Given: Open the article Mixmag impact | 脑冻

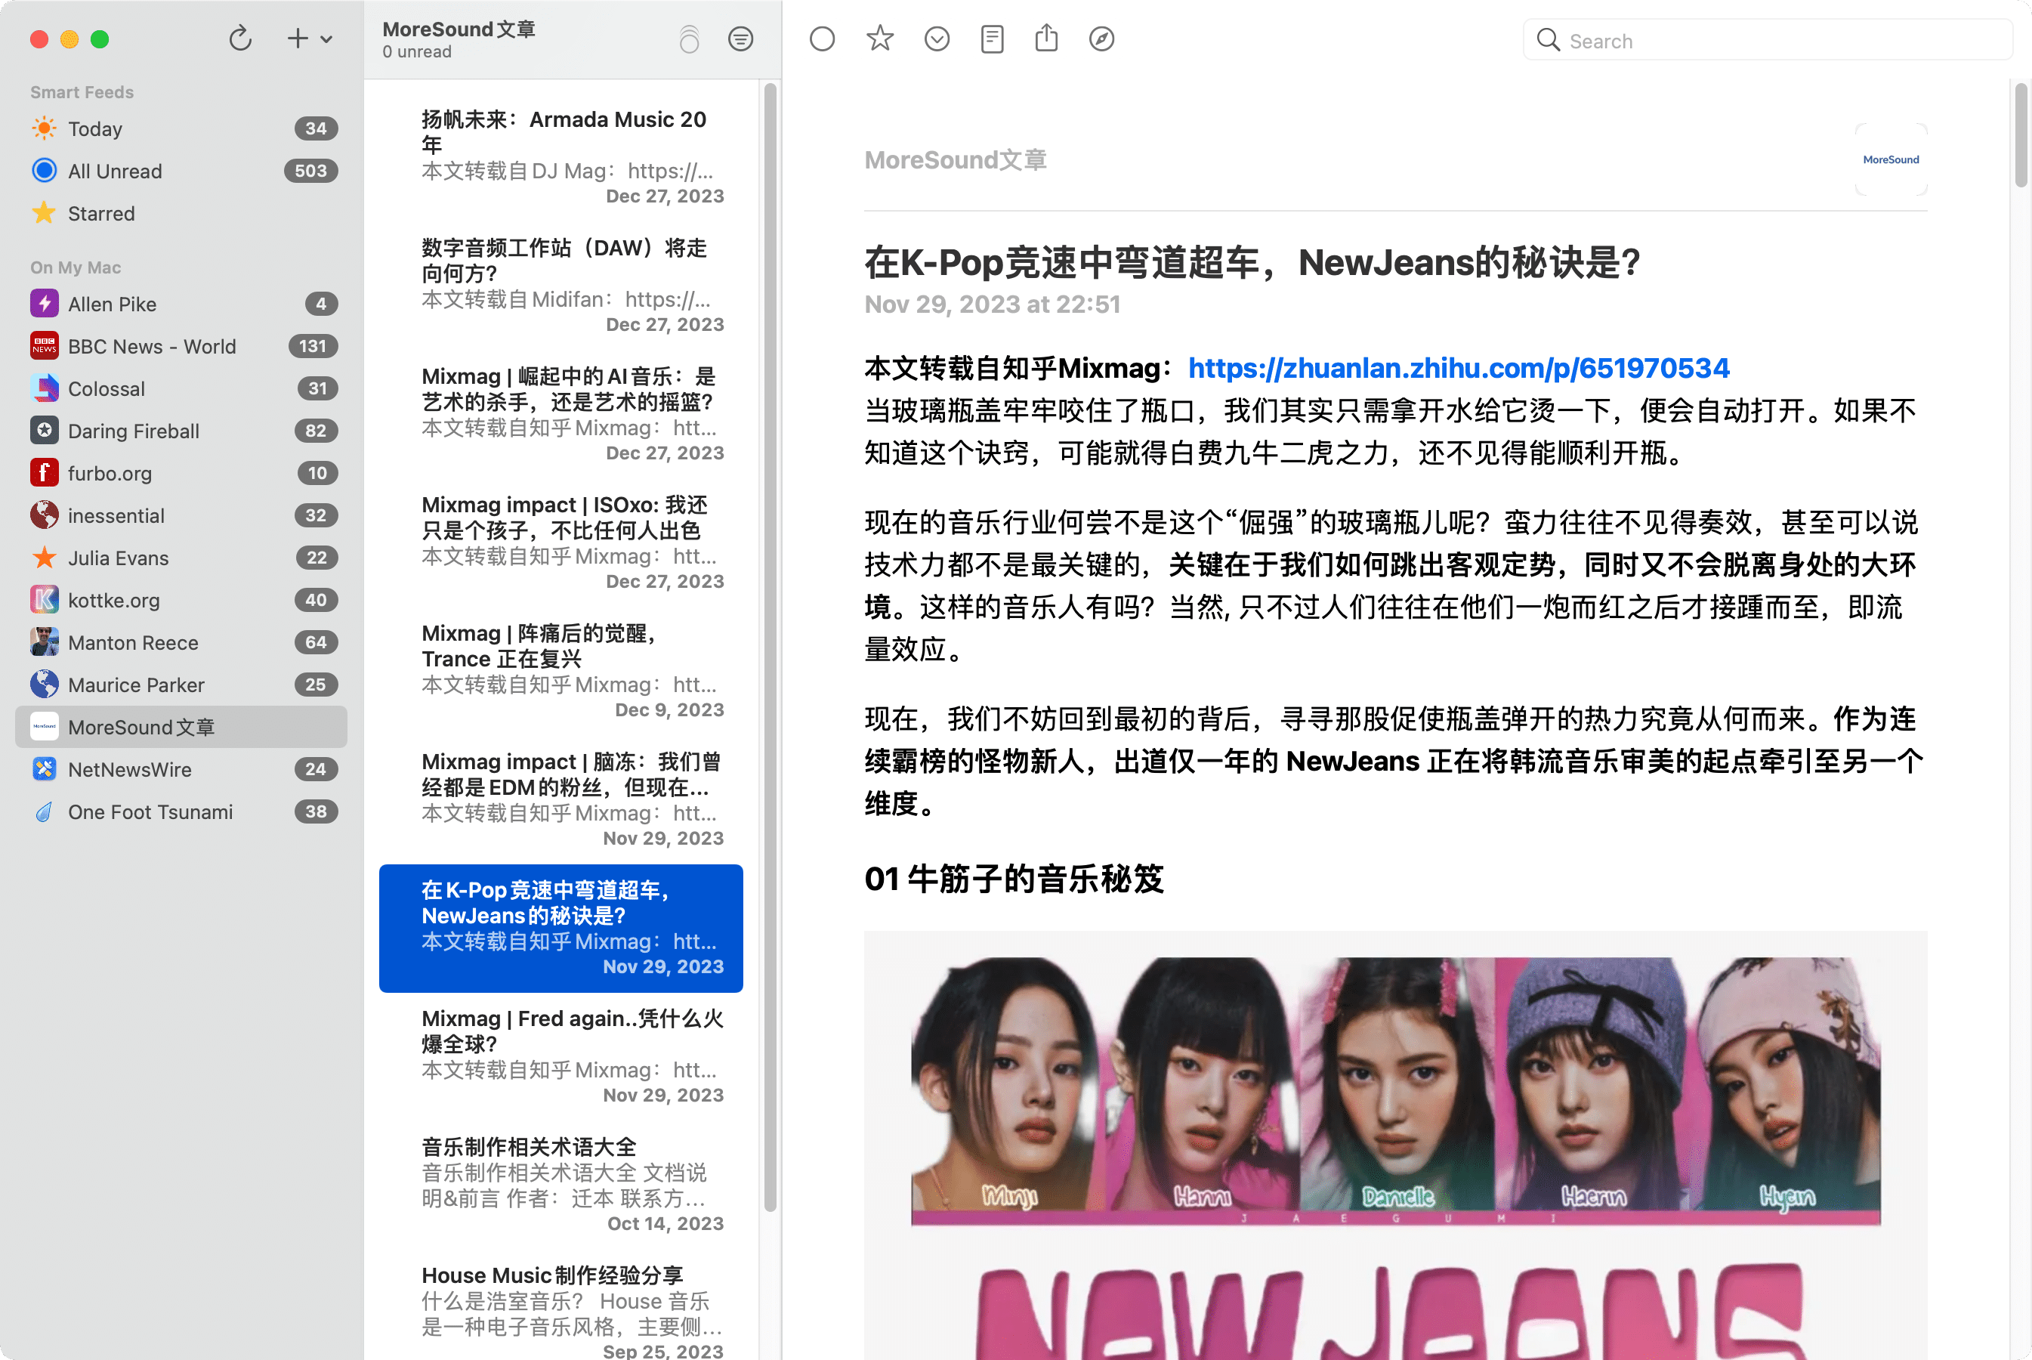Looking at the screenshot, I should tap(561, 799).
